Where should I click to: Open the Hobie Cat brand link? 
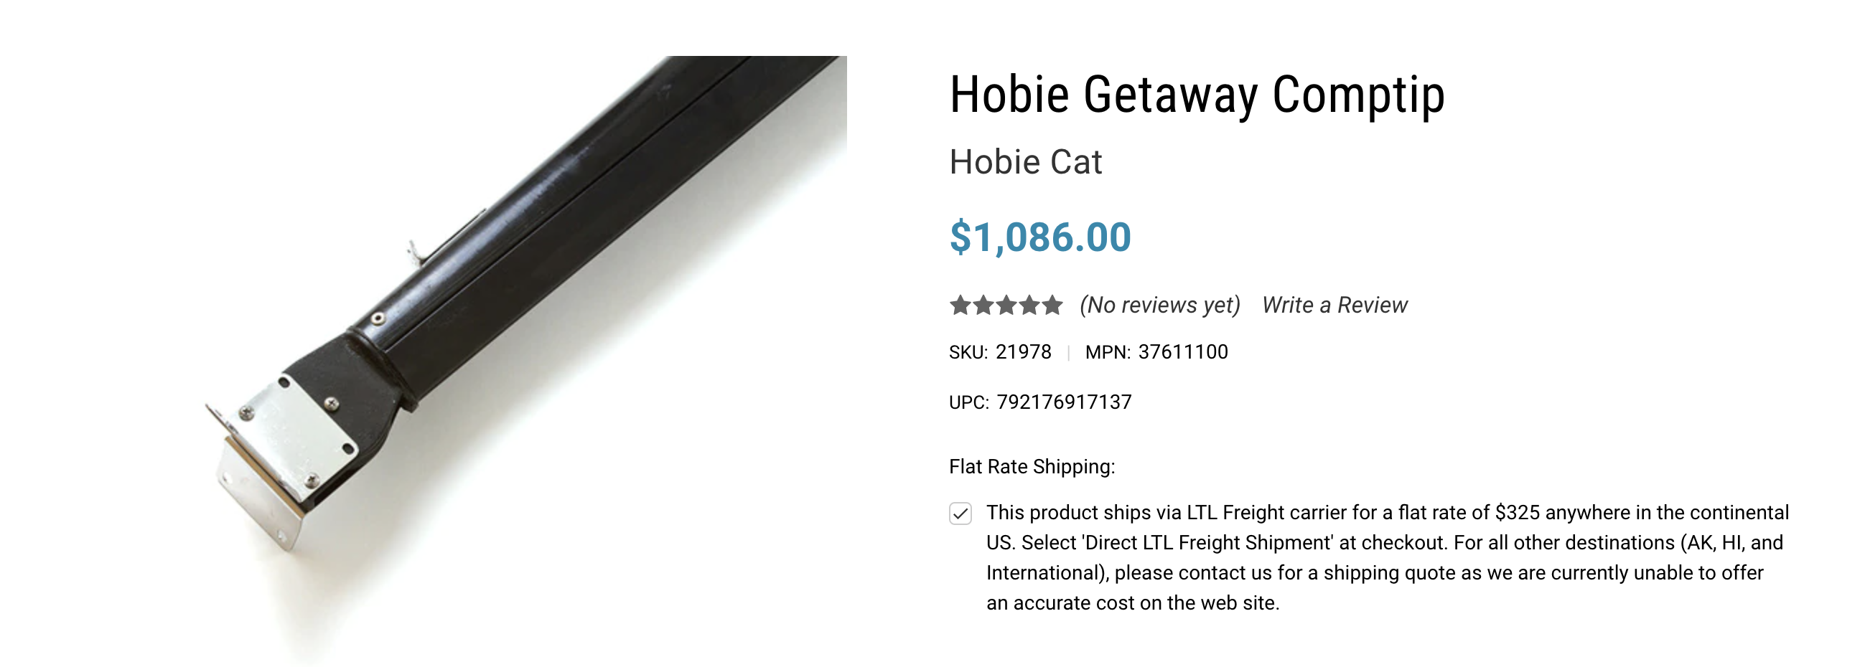(x=1025, y=161)
